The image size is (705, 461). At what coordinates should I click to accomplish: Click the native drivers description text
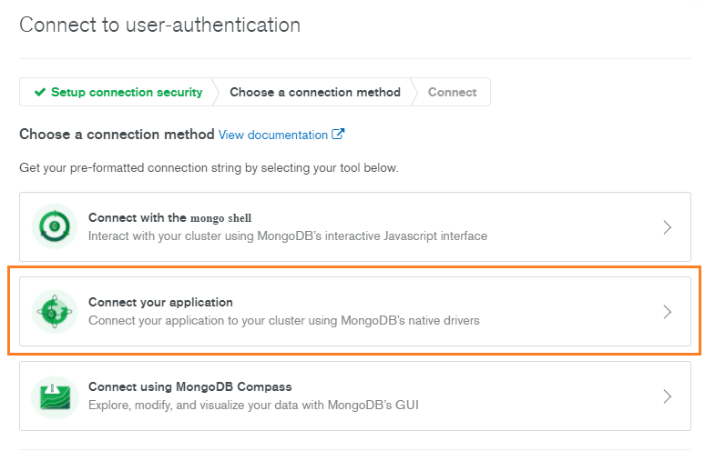tap(283, 320)
